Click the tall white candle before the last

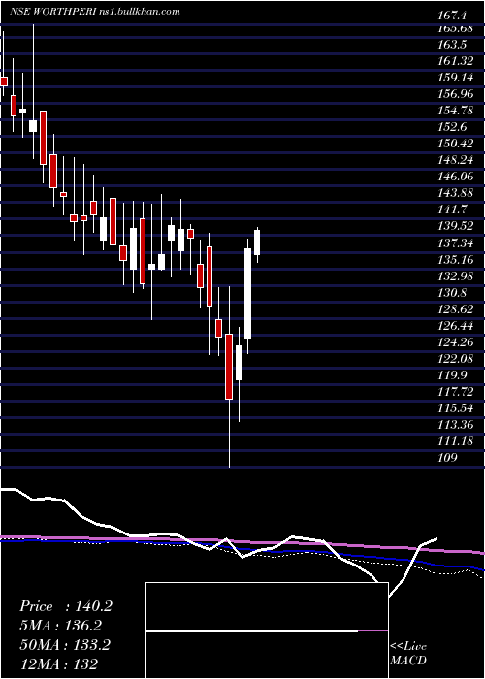click(x=247, y=293)
